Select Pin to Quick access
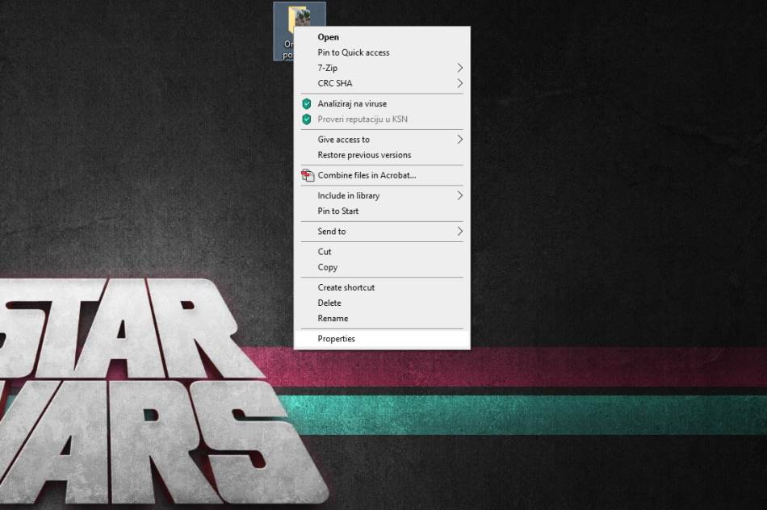 click(353, 52)
